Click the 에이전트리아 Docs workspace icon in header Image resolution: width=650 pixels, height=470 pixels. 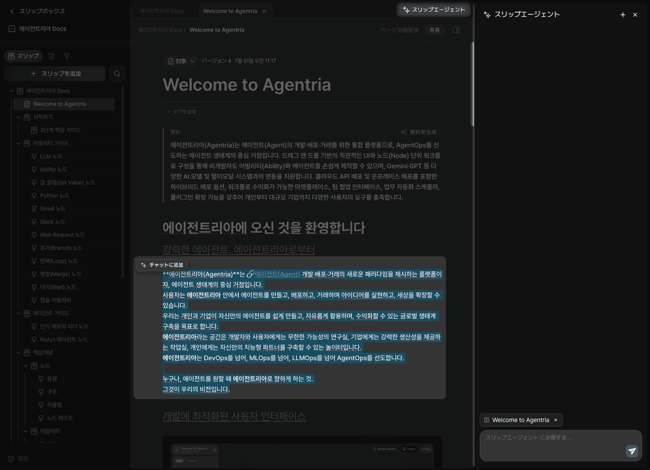(12, 29)
